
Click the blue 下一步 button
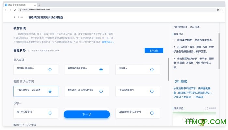[x=87, y=114]
